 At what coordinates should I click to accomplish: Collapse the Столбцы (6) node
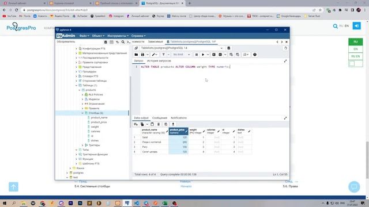82,113
